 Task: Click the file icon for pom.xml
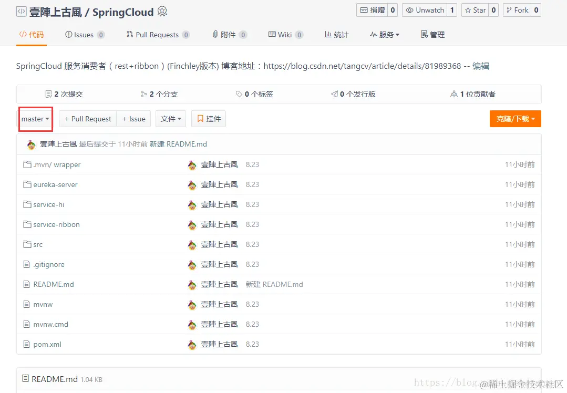point(26,344)
